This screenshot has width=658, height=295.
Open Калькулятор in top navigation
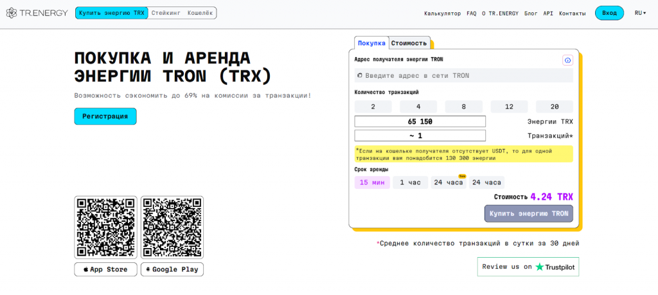click(x=442, y=13)
